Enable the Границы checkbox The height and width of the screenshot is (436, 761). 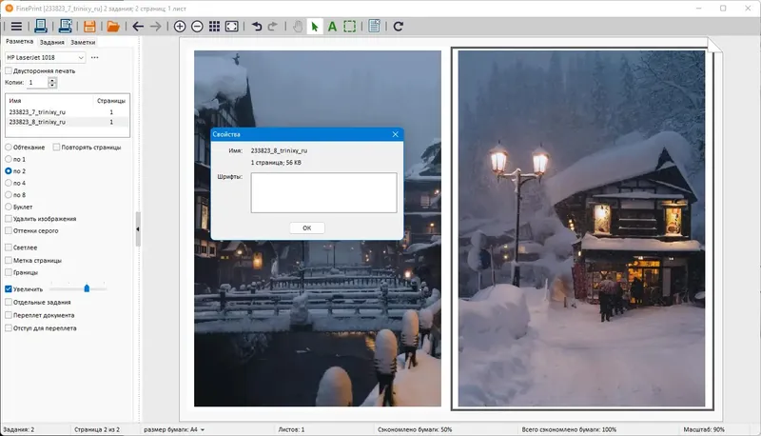9,272
